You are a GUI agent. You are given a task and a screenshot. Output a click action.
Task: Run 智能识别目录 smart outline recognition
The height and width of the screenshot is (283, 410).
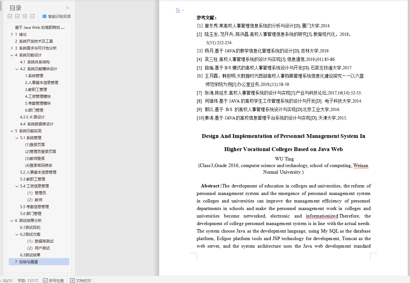pyautogui.click(x=57, y=17)
